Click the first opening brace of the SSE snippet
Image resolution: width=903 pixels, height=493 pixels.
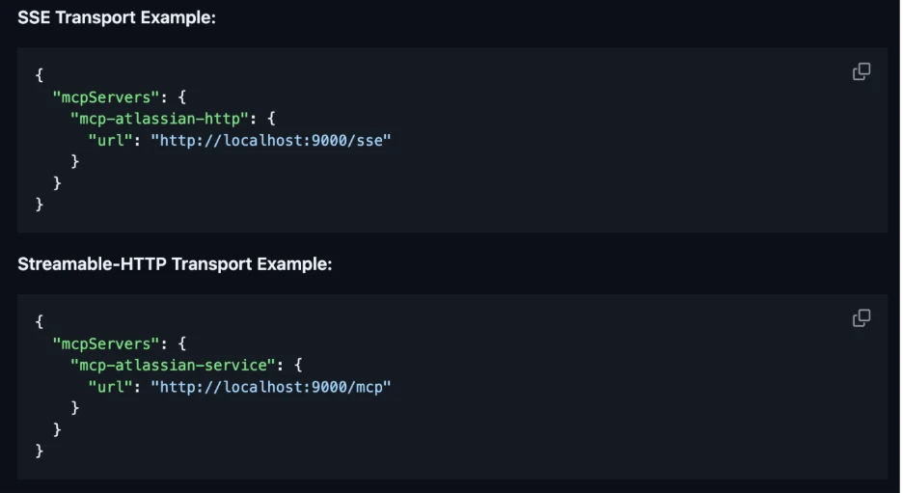pos(40,75)
